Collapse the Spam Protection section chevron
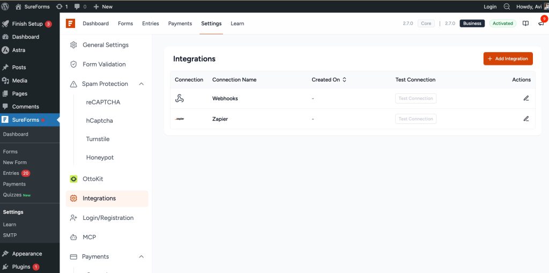549x273 pixels. click(x=142, y=84)
